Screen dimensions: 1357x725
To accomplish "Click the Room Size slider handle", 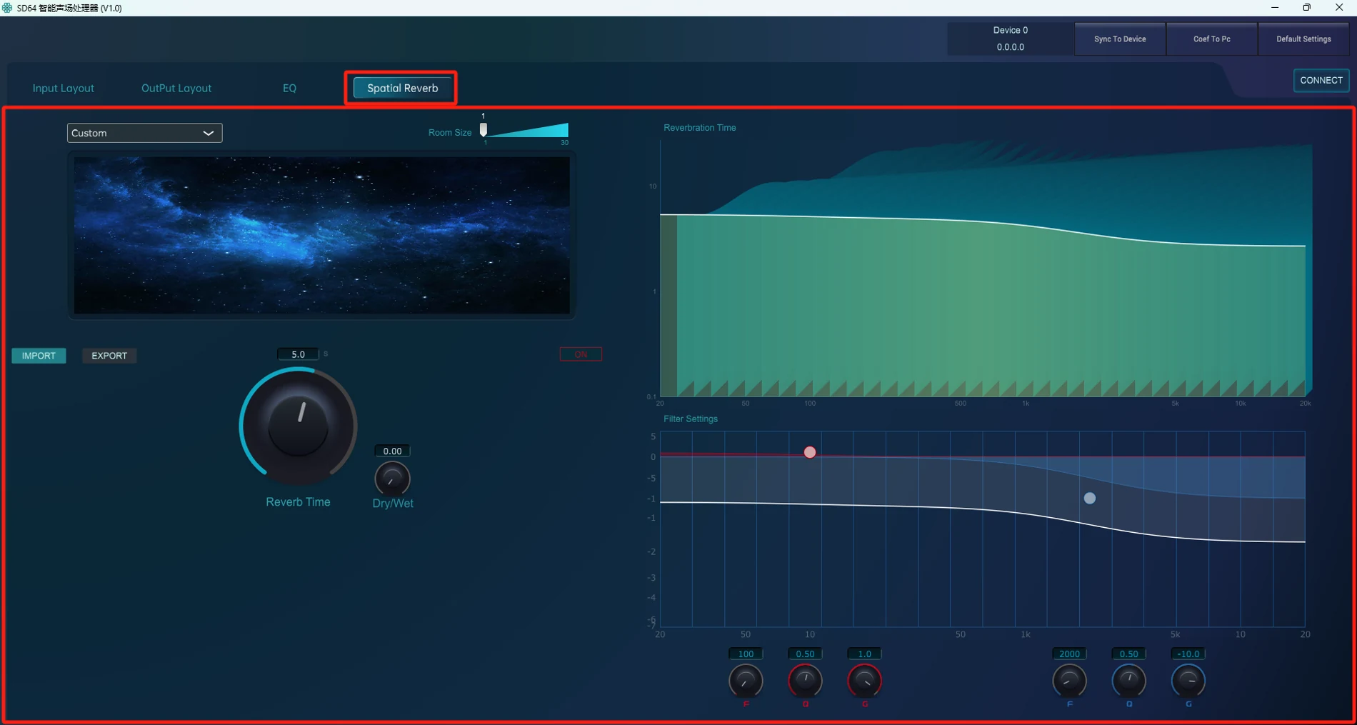I will tap(484, 129).
